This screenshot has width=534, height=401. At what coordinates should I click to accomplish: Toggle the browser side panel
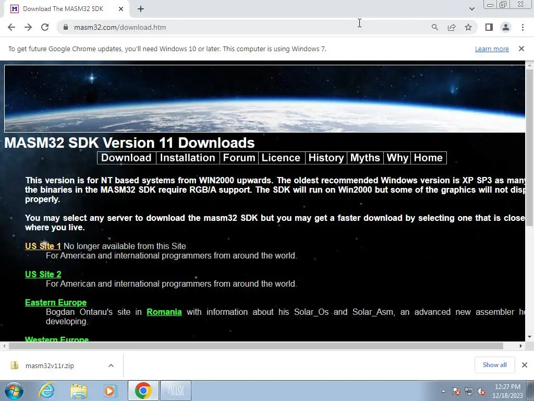tap(489, 27)
